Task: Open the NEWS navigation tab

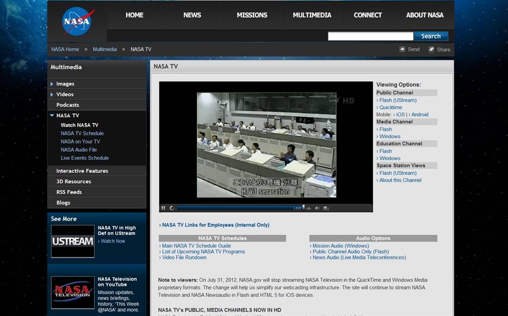Action: [x=192, y=15]
